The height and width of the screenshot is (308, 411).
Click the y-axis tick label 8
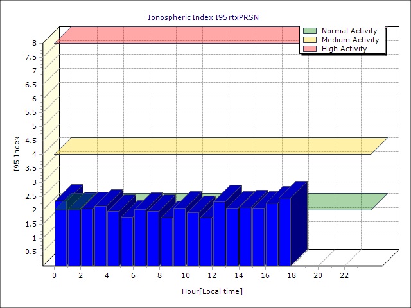[35, 43]
